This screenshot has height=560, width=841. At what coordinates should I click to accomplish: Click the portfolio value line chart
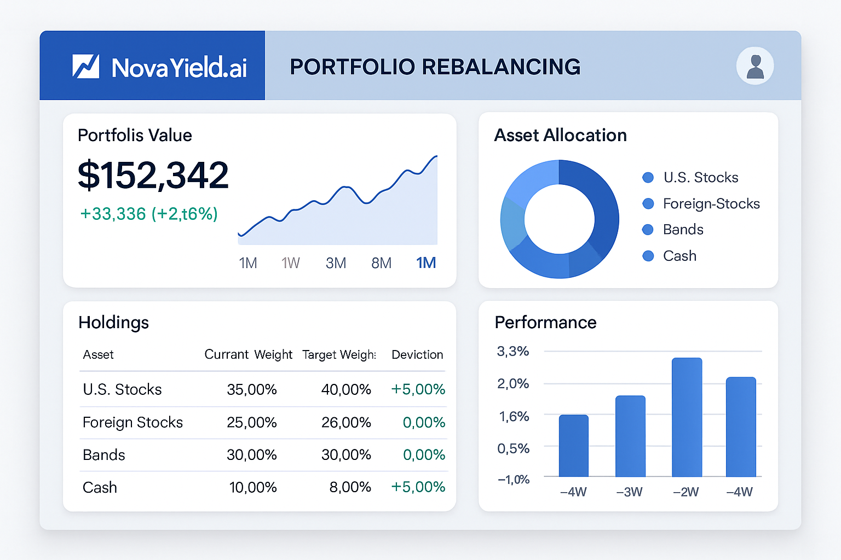(339, 208)
